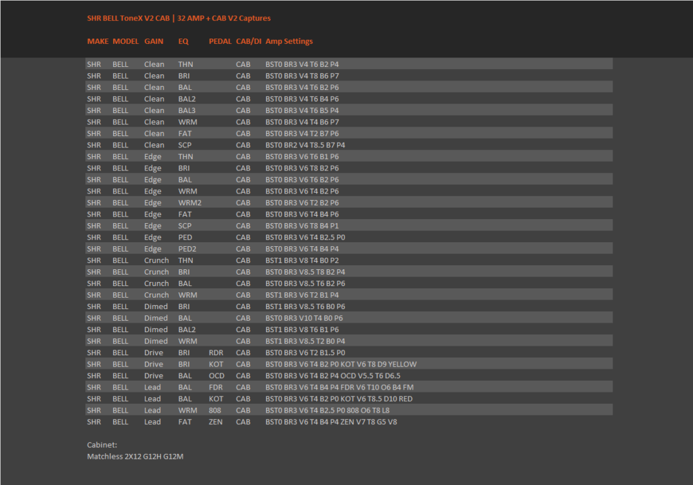Select settings BST1 BR3 V6 T2 B1 P4

(302, 295)
